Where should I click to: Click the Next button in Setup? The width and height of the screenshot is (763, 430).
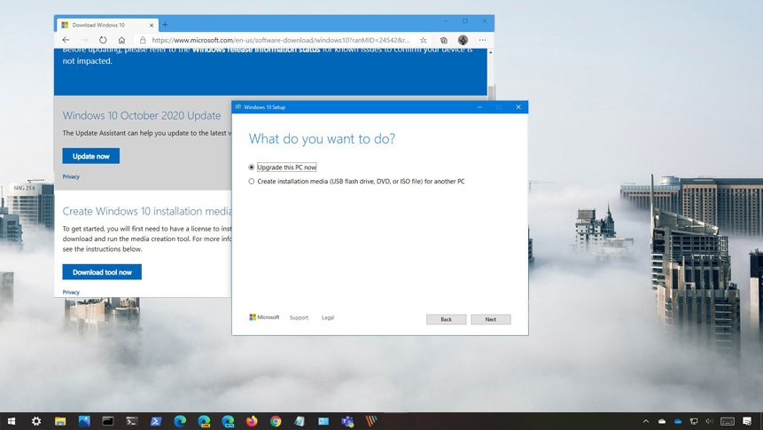[x=490, y=319]
